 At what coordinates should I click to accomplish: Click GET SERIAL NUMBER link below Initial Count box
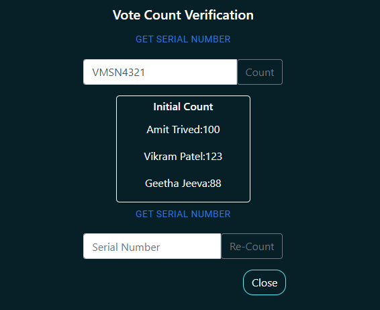coord(183,214)
